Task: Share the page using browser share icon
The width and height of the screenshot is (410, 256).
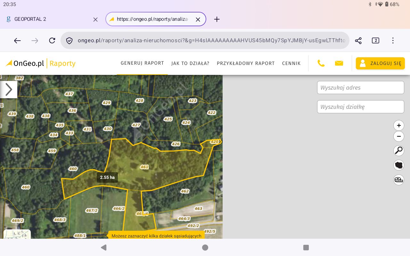Action: 358,41
